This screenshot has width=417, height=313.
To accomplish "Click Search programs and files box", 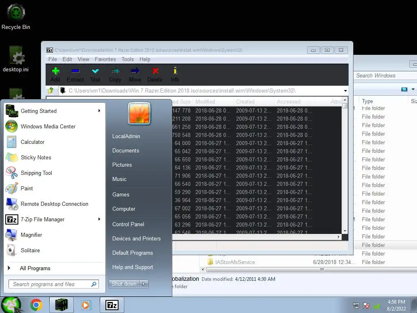I will coord(53,284).
